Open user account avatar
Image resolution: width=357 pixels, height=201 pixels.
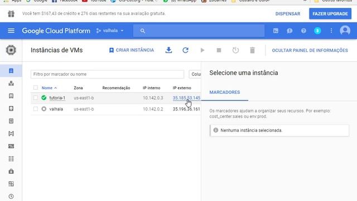coord(345,30)
